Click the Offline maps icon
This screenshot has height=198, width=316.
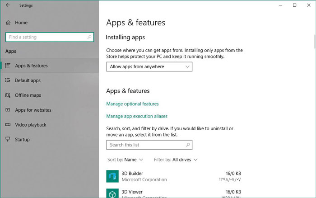point(8,95)
